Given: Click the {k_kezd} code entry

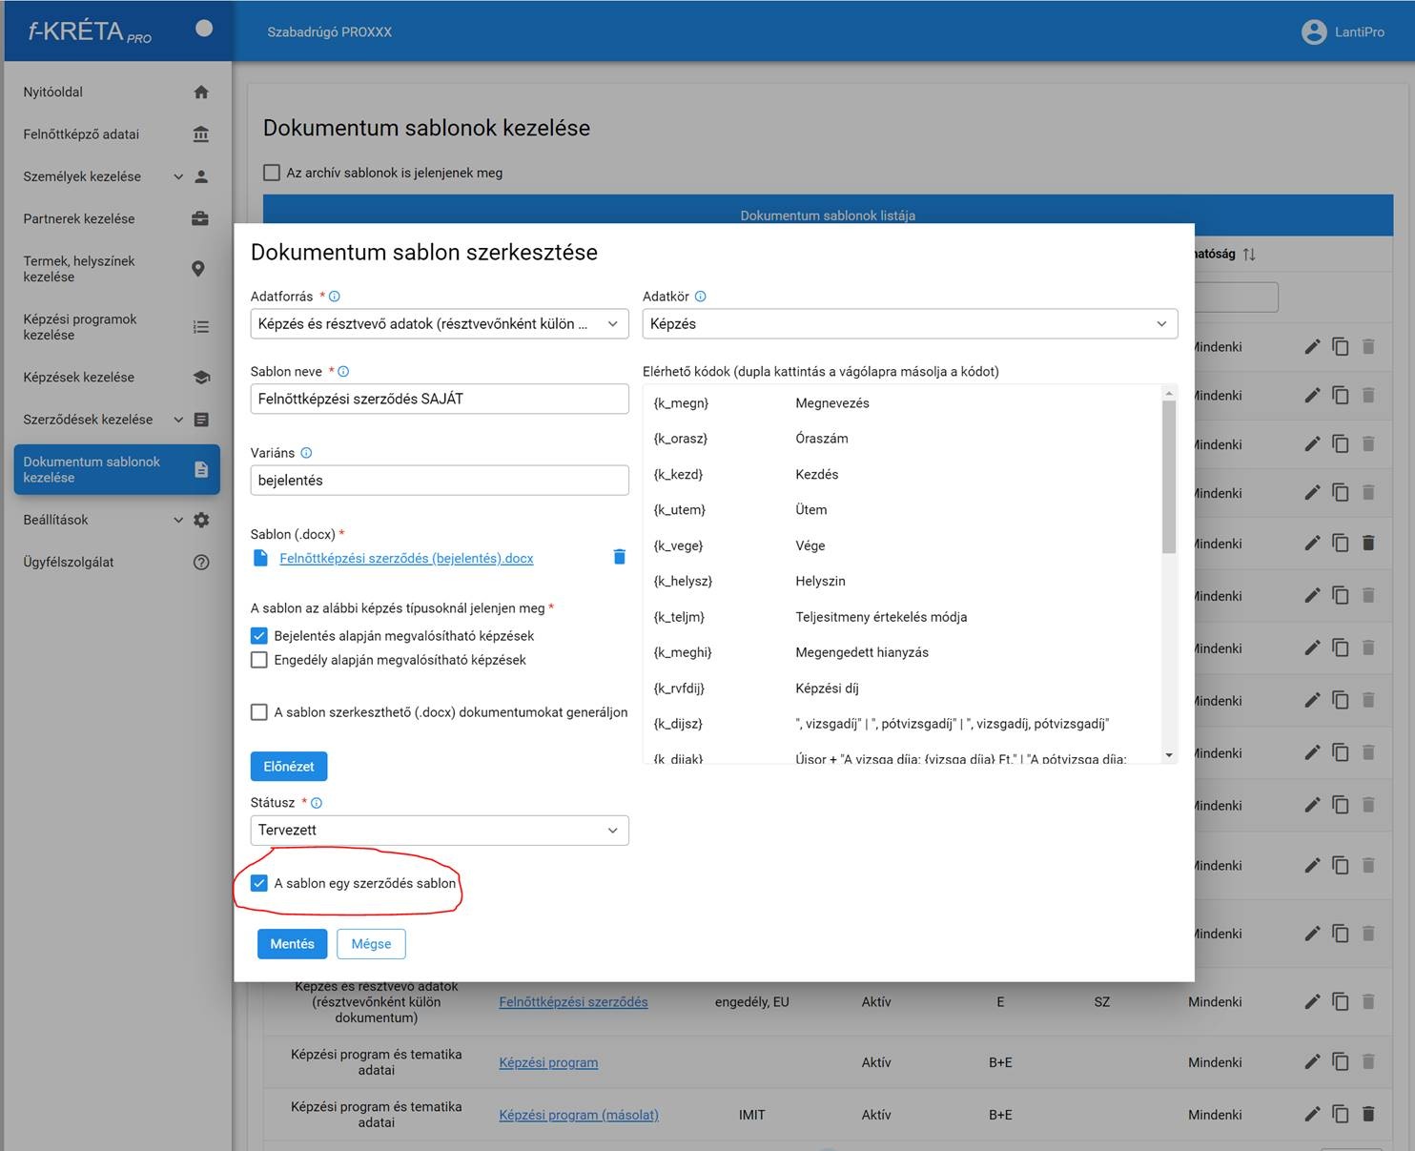Looking at the screenshot, I should click(x=678, y=474).
